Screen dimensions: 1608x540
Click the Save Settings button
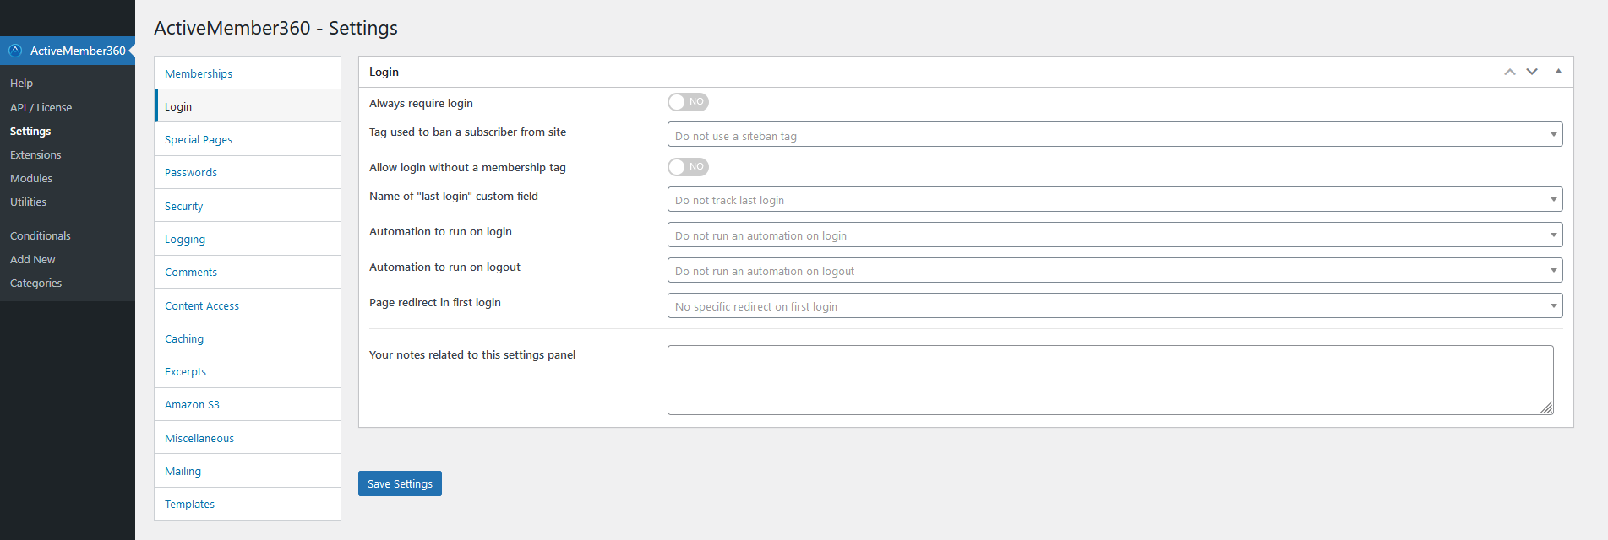[399, 483]
